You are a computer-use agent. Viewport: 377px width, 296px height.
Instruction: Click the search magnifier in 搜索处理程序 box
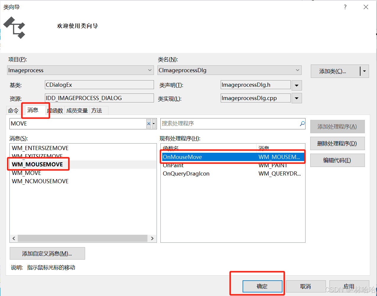302,123
